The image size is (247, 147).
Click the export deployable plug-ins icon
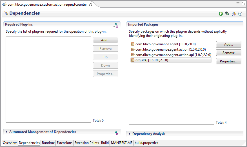point(234,14)
